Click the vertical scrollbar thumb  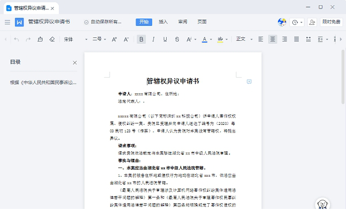point(343,77)
